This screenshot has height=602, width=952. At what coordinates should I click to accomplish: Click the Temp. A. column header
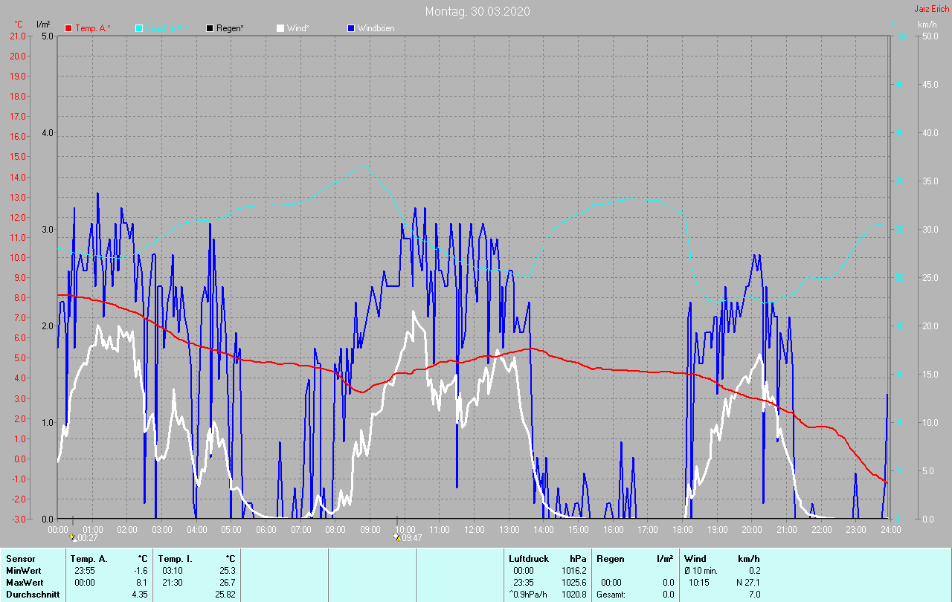89,558
